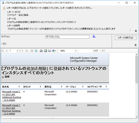This screenshot has height=123, width=139.
Task: Sort by the 表示名 column arrows
Action: pyautogui.click(x=19, y=87)
